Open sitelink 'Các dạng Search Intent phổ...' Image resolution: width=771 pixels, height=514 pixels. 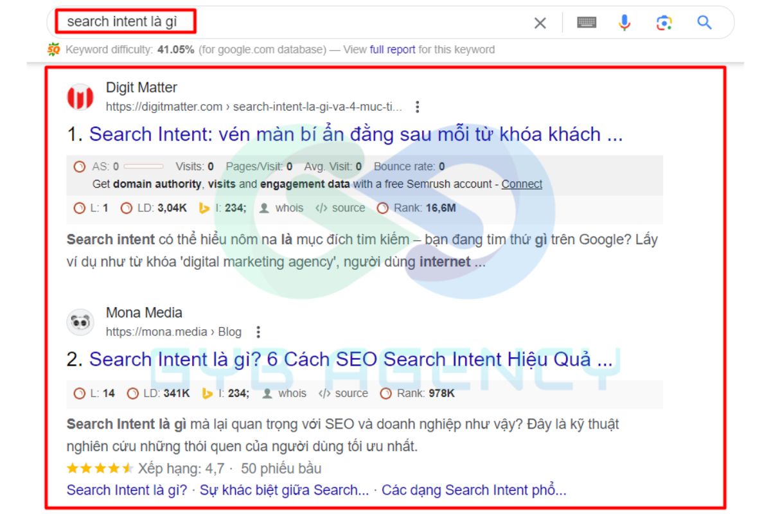474,490
